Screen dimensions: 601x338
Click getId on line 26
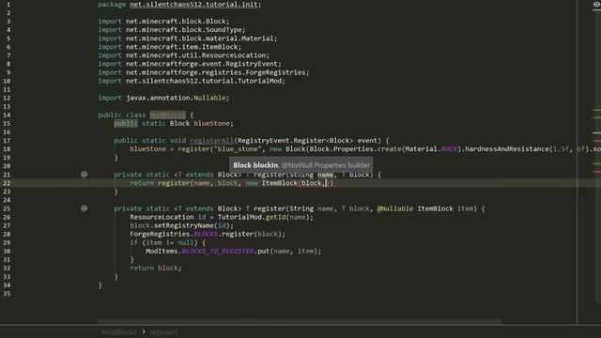coord(275,217)
